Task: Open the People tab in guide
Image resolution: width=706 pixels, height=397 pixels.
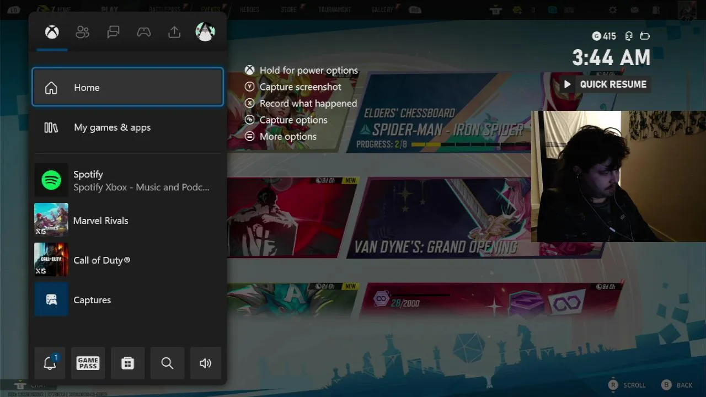Action: point(83,32)
